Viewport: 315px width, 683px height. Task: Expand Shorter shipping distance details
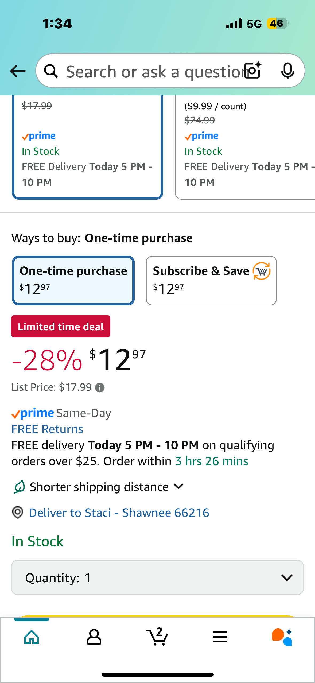(99, 487)
